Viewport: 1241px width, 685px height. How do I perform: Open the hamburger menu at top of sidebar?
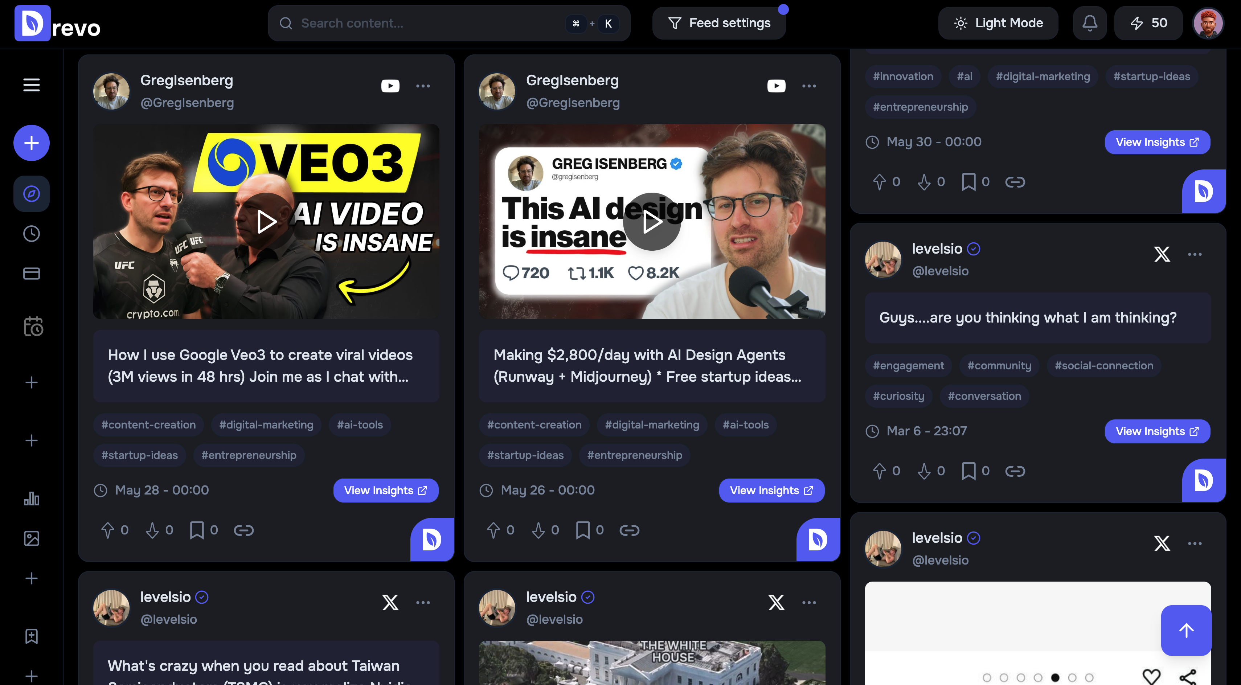click(31, 85)
